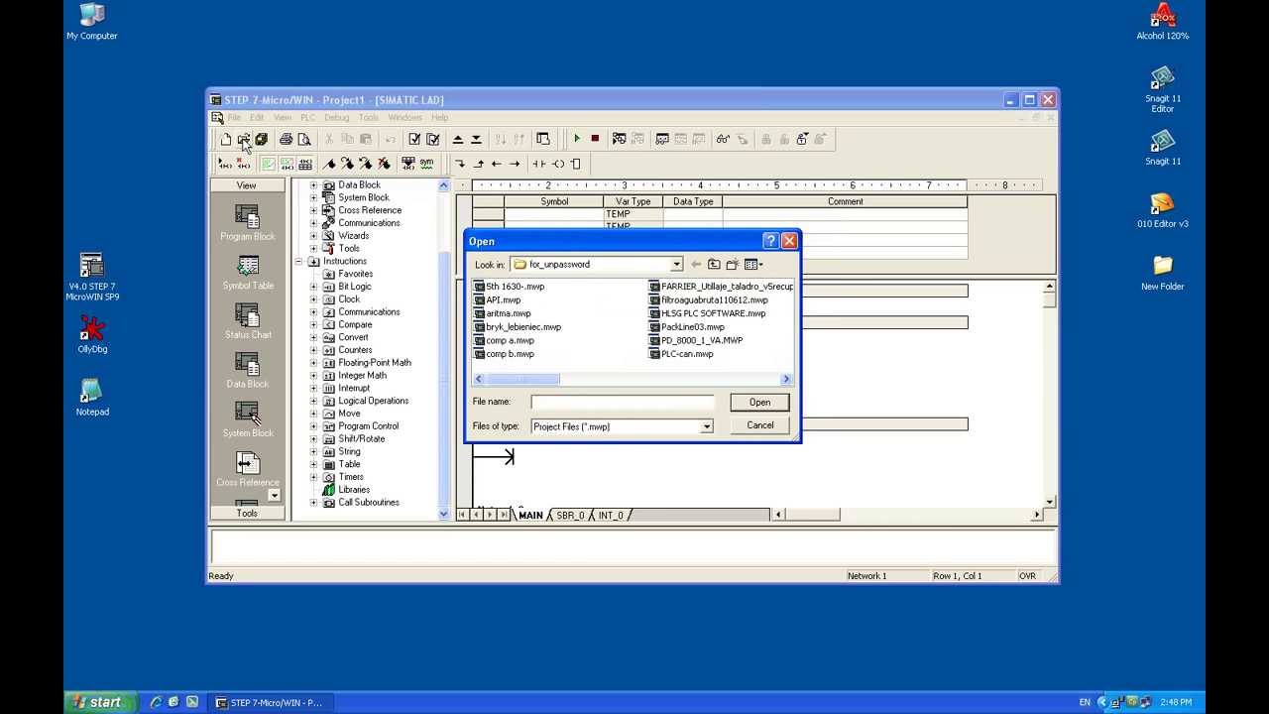Switch to the INT_0 interrupt tab
Screen dimensions: 1269x714
point(611,516)
